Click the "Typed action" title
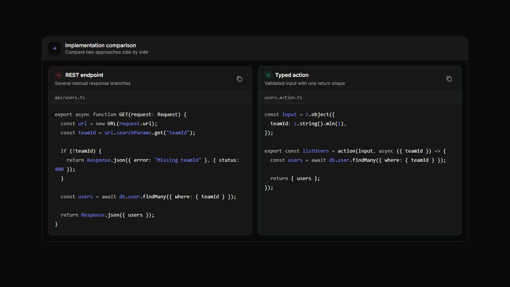This screenshot has width=510, height=287. (x=292, y=75)
